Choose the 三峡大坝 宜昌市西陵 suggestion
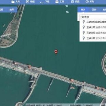The width and height of the screenshot is (106, 106). (x=93, y=27)
